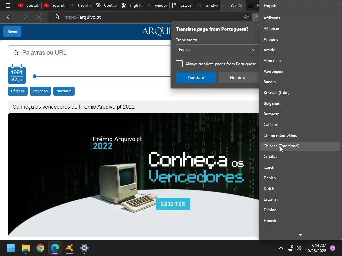Go back using the back arrow
Image resolution: width=342 pixels, height=256 pixels.
[x=9, y=17]
